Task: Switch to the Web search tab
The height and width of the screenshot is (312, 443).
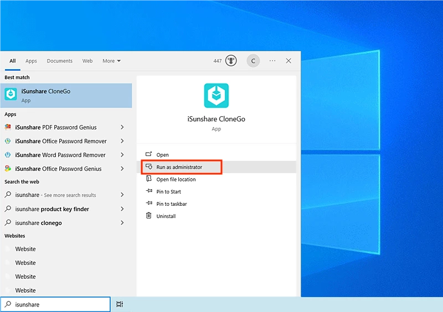Action: point(87,61)
